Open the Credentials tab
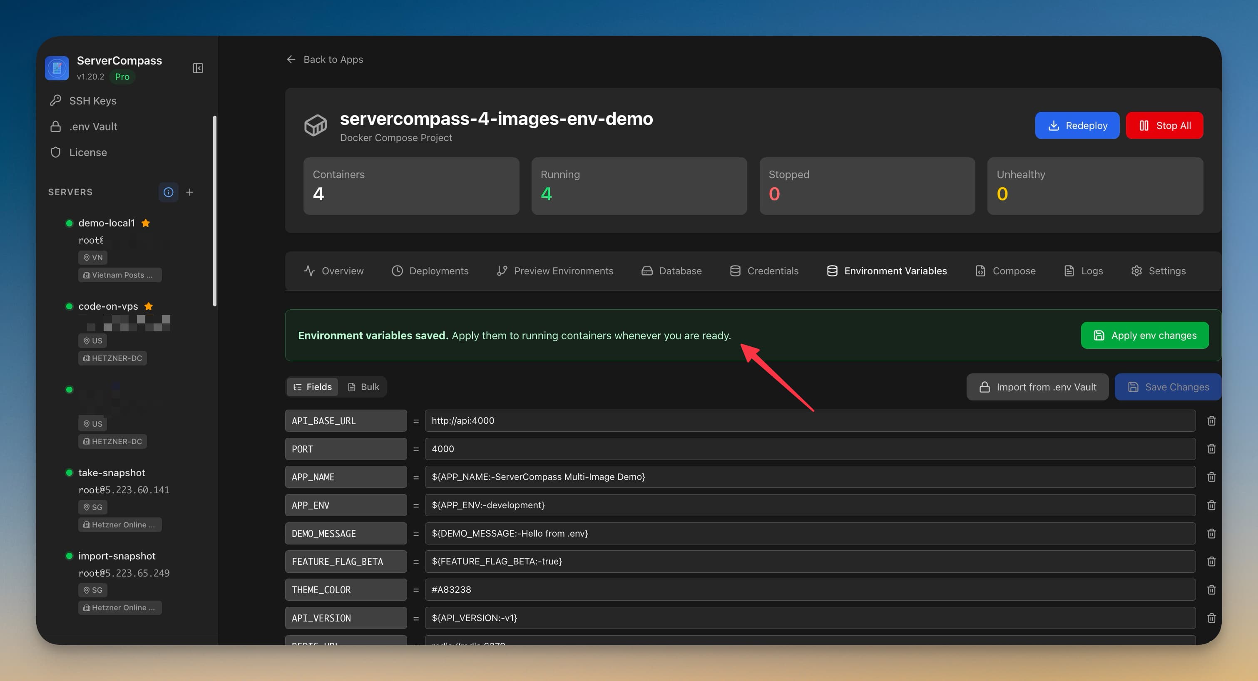The width and height of the screenshot is (1258, 681). tap(764, 271)
